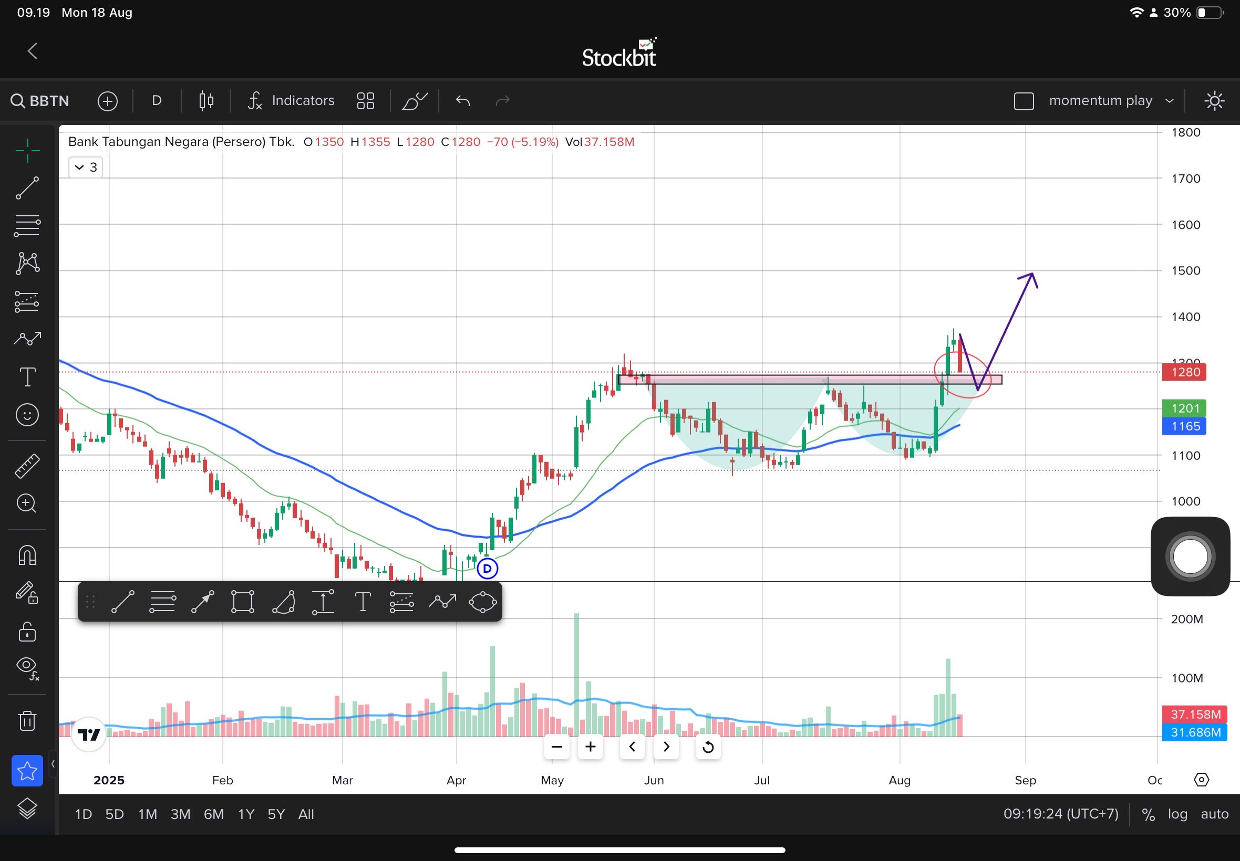Toggle magnet mode
Viewport: 1240px width, 861px height.
[27, 554]
